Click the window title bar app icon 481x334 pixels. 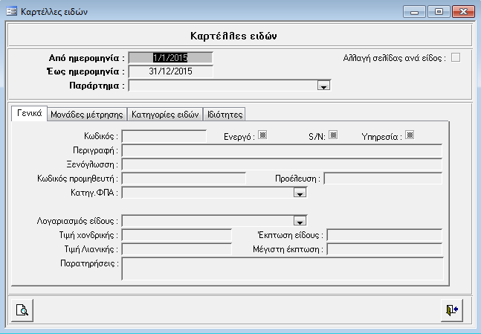(12, 12)
